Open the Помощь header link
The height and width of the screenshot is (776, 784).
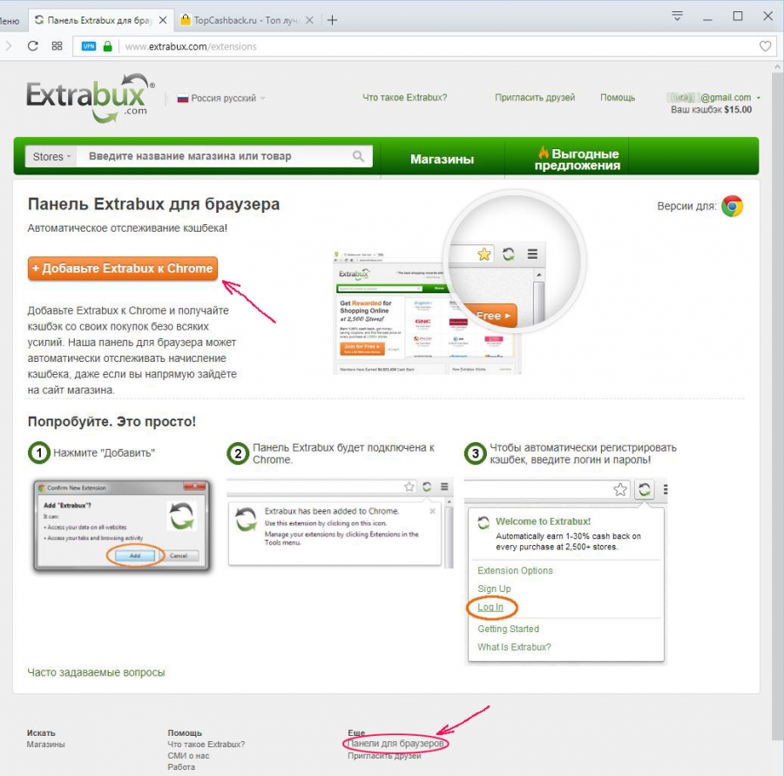pyautogui.click(x=618, y=98)
